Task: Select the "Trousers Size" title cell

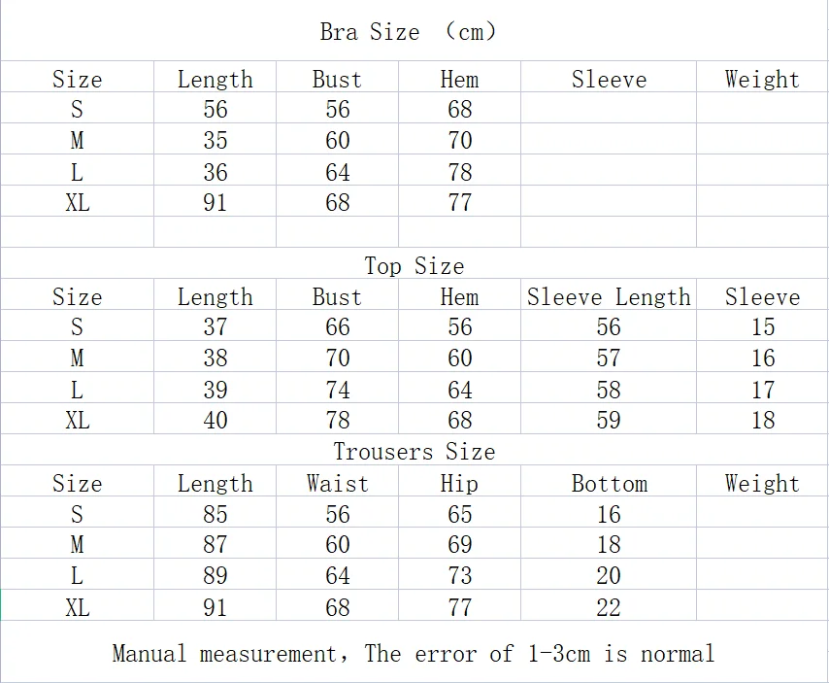Action: (x=414, y=452)
